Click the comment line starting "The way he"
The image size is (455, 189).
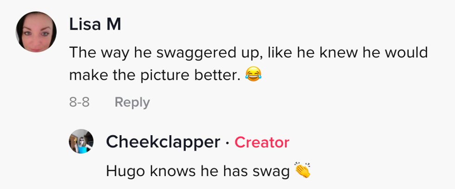(x=247, y=53)
